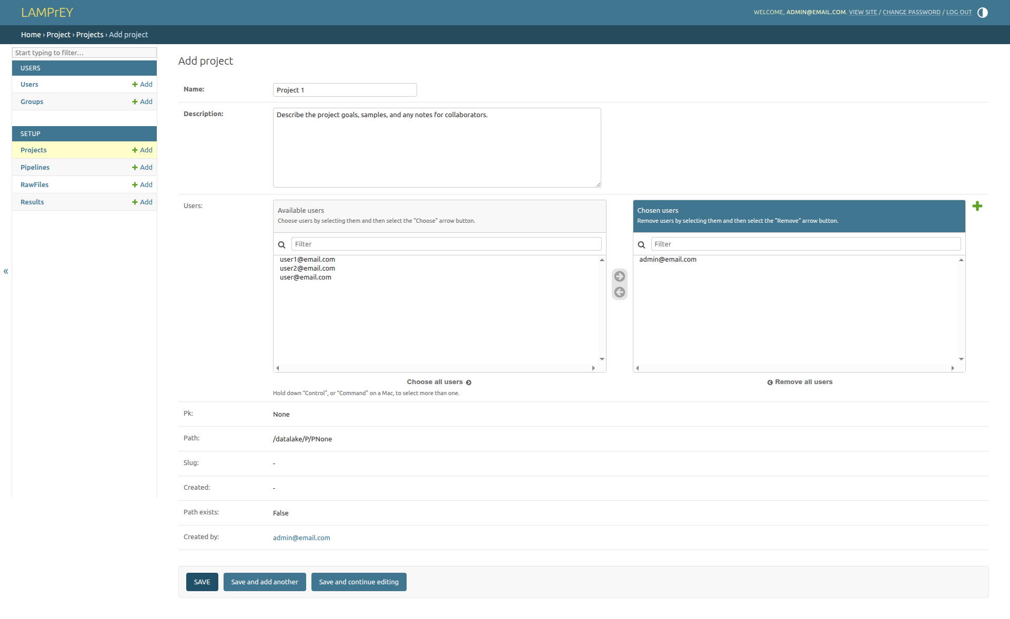The height and width of the screenshot is (619, 1010).
Task: Collapse the sidebar with the double-chevron
Action: pos(6,272)
